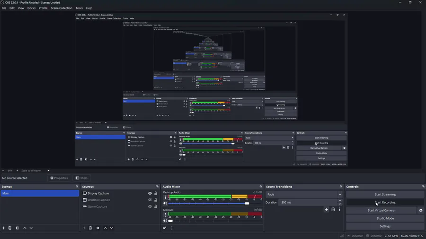Image resolution: width=426 pixels, height=239 pixels.
Task: Hide the Display Capture source
Action: click(150, 193)
